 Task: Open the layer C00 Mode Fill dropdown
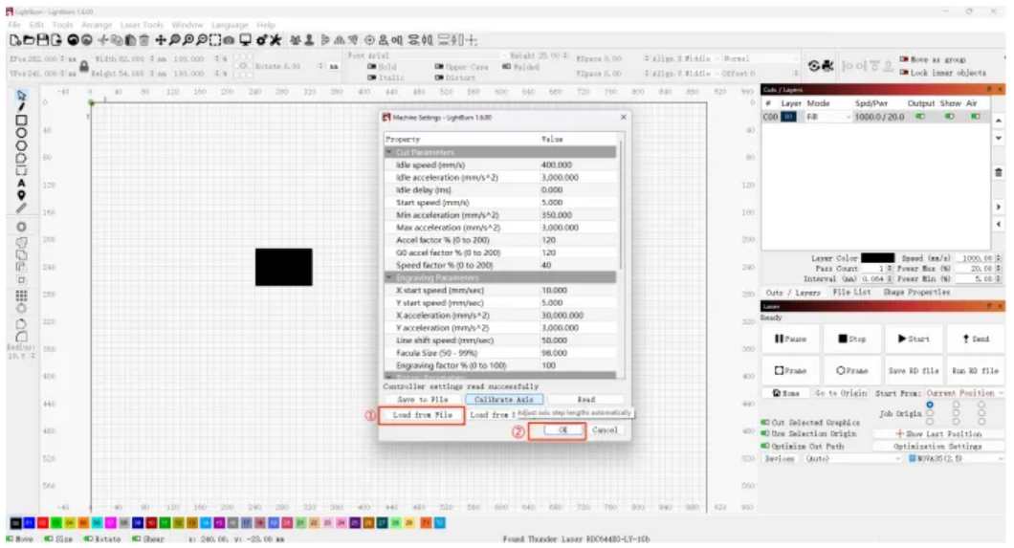(828, 117)
